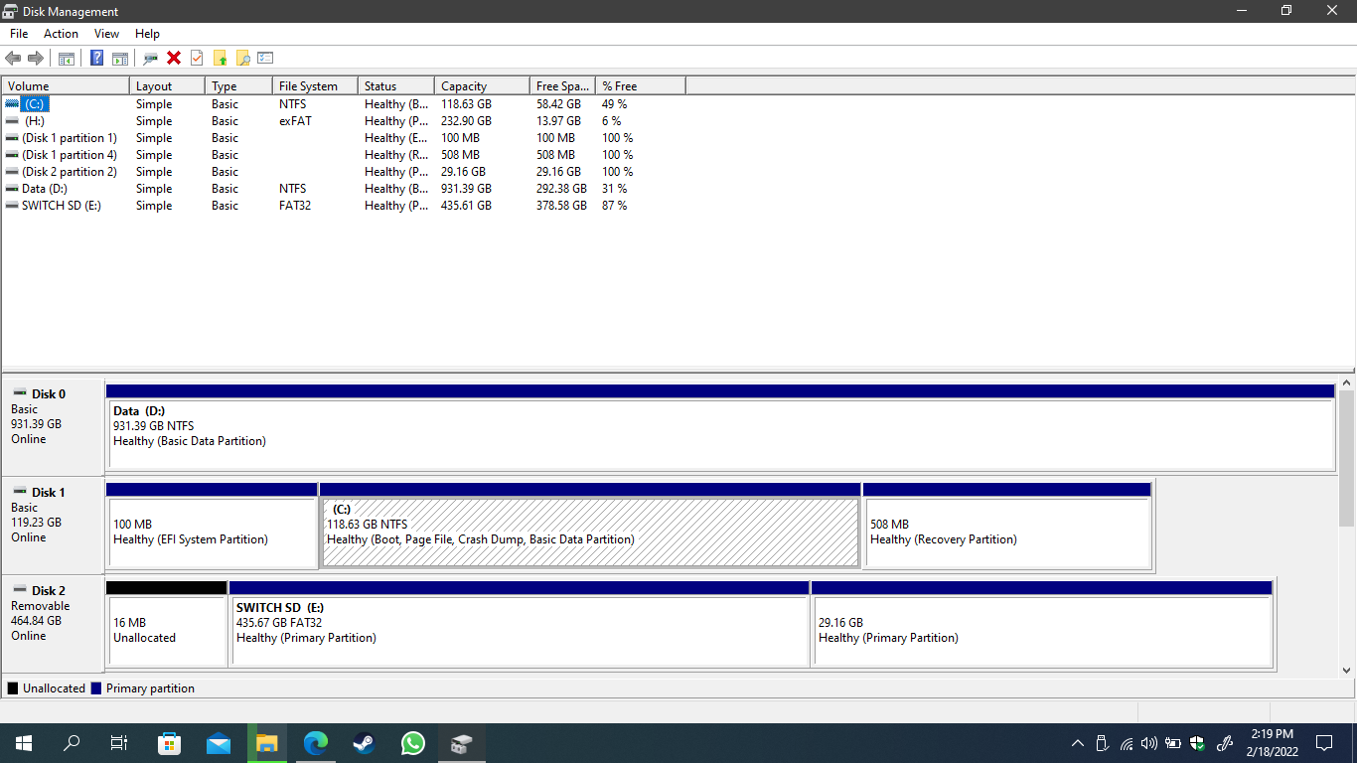Sort by the Layout column header

click(167, 86)
